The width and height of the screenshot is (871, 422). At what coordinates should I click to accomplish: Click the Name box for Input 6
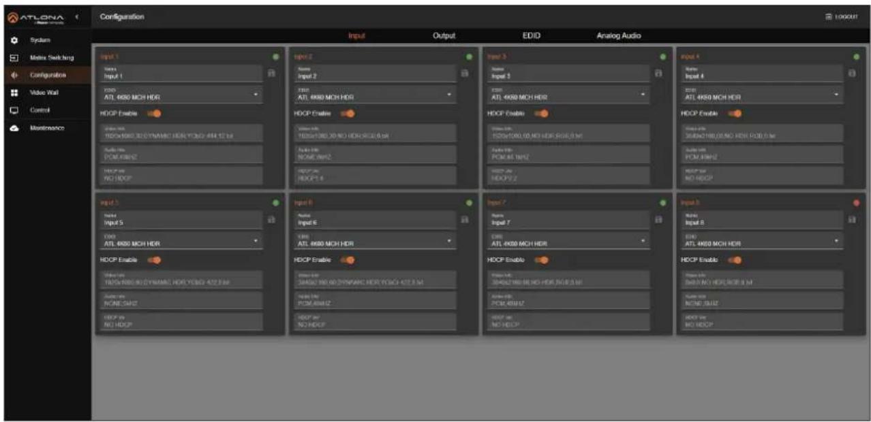point(374,220)
